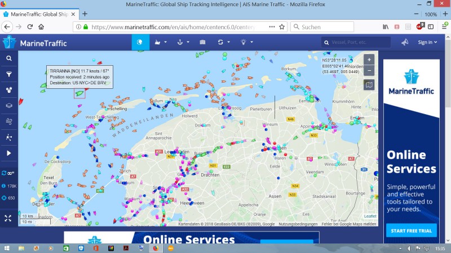This screenshot has width=451, height=253.
Task: Toggle the Firefox sidebar view icon
Action: (x=431, y=26)
